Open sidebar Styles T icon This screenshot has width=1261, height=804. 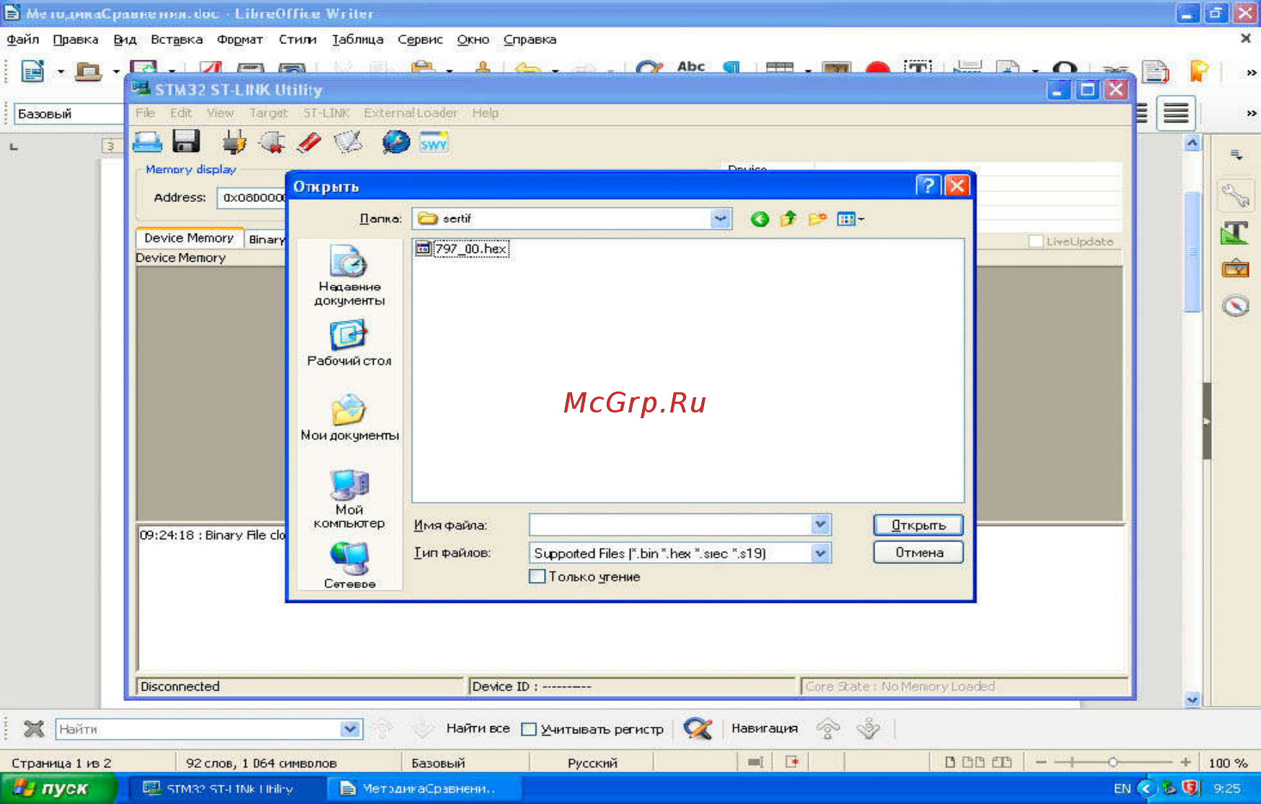tap(1235, 232)
